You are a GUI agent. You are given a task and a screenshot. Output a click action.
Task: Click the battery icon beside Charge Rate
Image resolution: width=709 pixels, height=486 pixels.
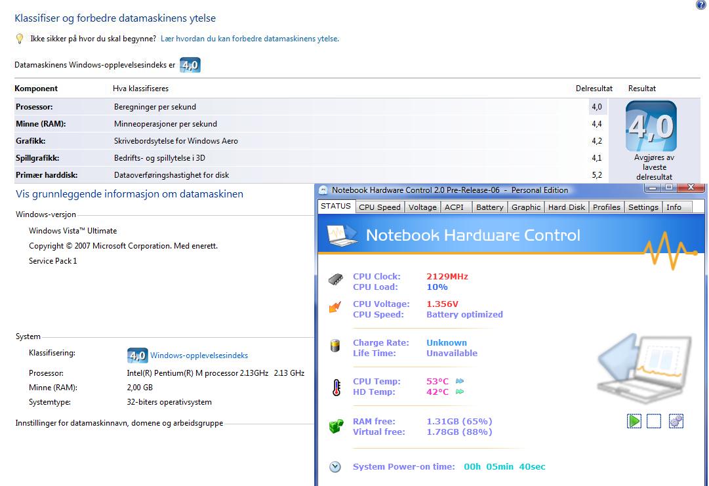tap(335, 346)
